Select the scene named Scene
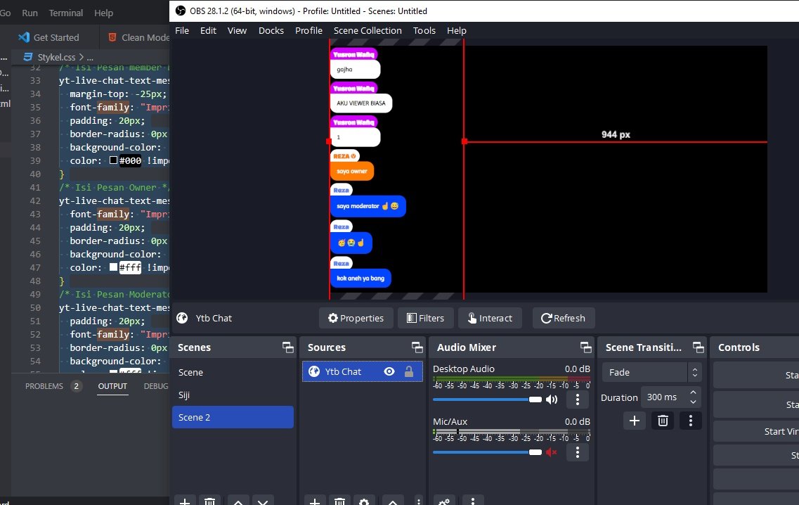The height and width of the screenshot is (505, 799). coord(233,372)
